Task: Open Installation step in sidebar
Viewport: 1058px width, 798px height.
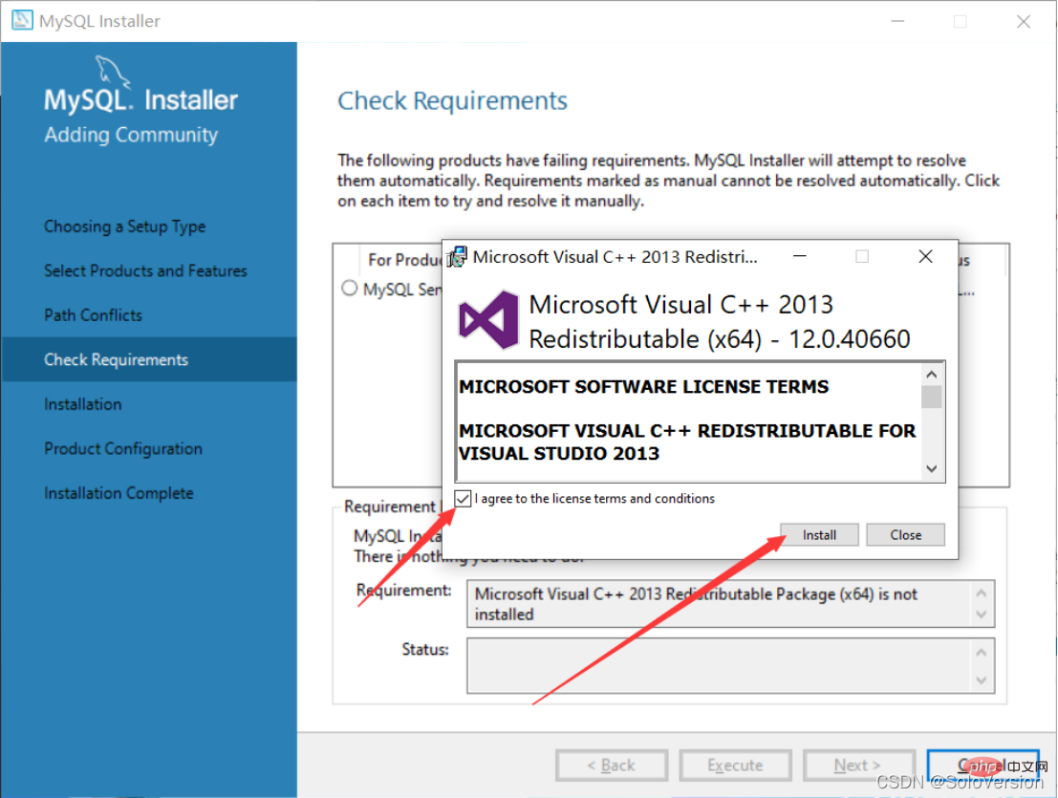Action: coord(83,404)
